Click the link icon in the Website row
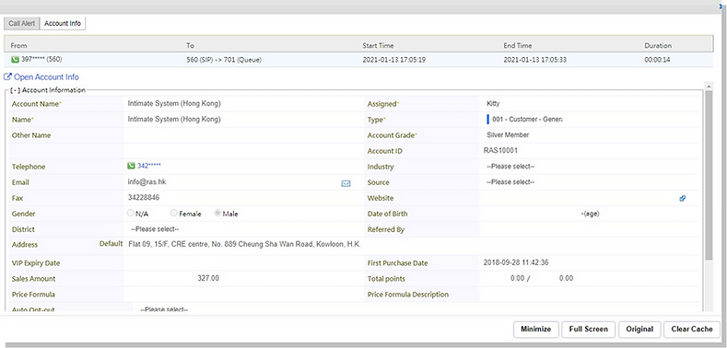This screenshot has height=348, width=727. pos(683,198)
